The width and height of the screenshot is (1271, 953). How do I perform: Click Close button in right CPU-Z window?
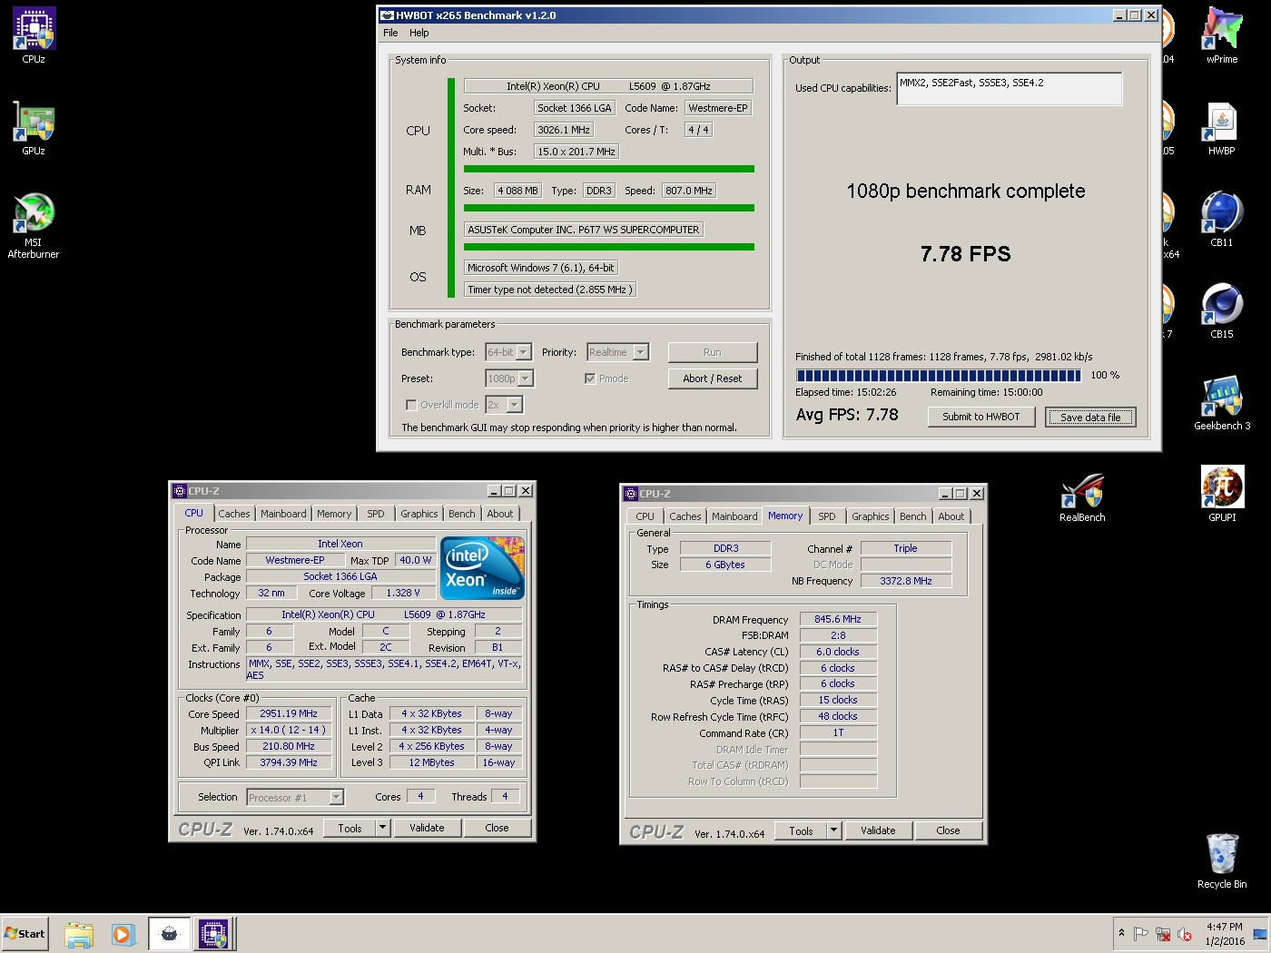[948, 831]
